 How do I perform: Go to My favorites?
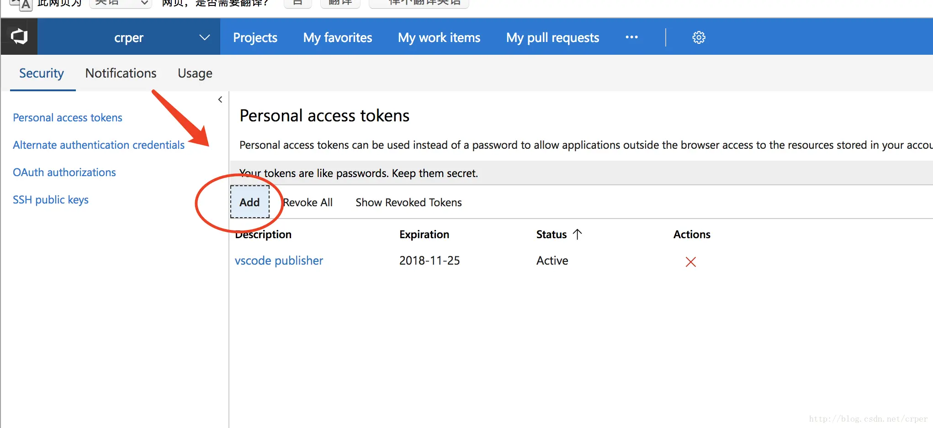pyautogui.click(x=337, y=37)
